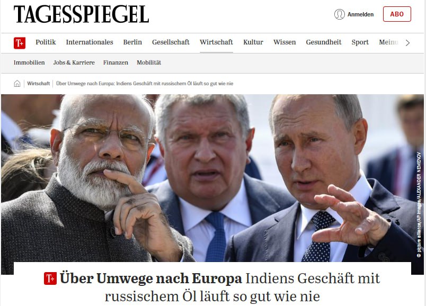
Task: Click the article's main photo
Action: pos(212,178)
